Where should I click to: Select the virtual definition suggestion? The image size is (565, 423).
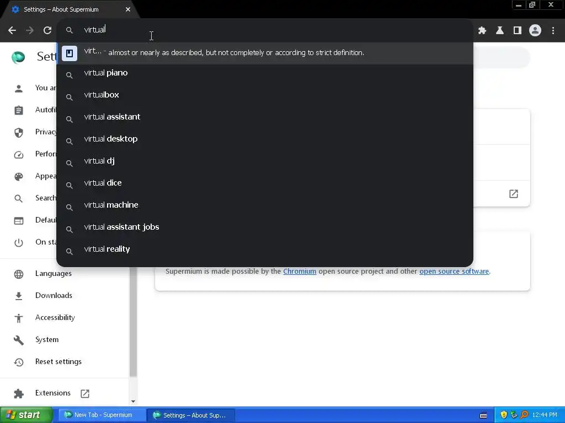(265, 53)
